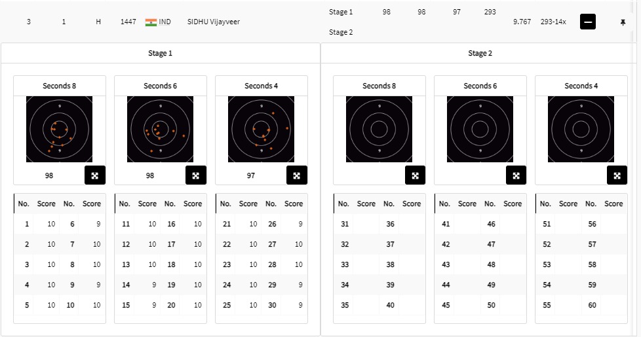Screen dimensions: 641x337
Task: Expand Stage 2 Seconds 6 target fullscreen
Action: [516, 175]
